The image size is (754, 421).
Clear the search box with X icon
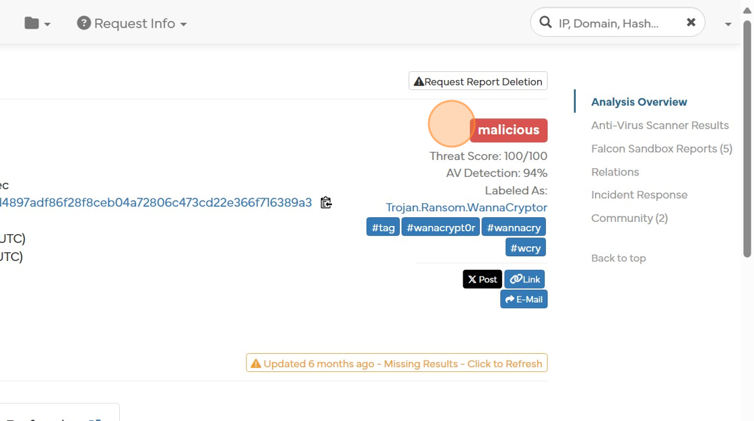pyautogui.click(x=691, y=23)
